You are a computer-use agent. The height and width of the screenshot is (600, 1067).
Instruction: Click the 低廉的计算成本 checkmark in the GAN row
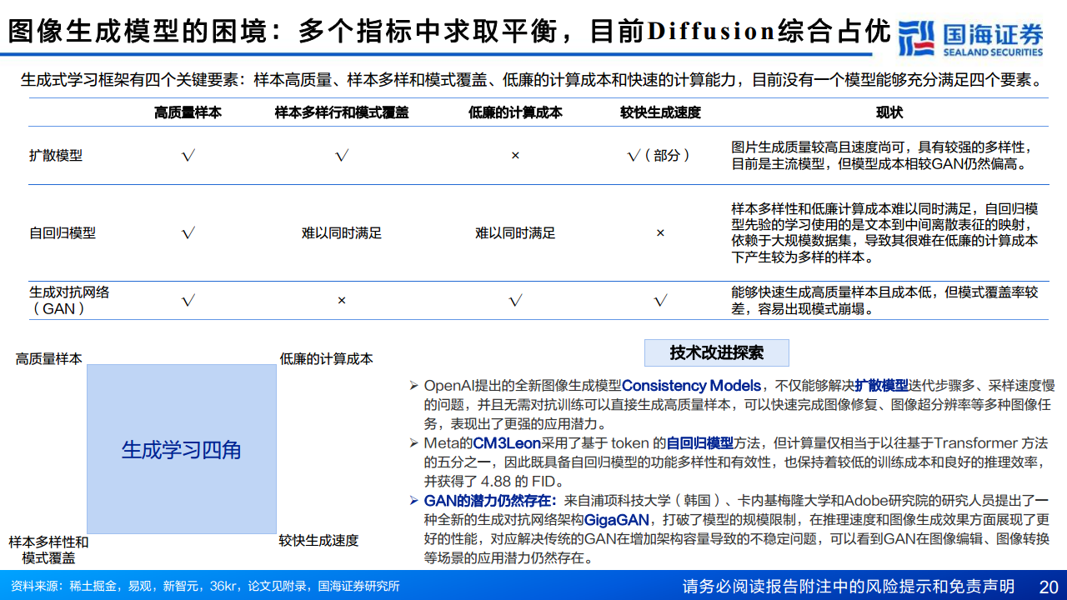[x=515, y=300]
